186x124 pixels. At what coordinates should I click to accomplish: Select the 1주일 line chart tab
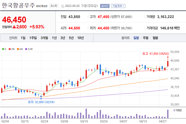point(33,38)
